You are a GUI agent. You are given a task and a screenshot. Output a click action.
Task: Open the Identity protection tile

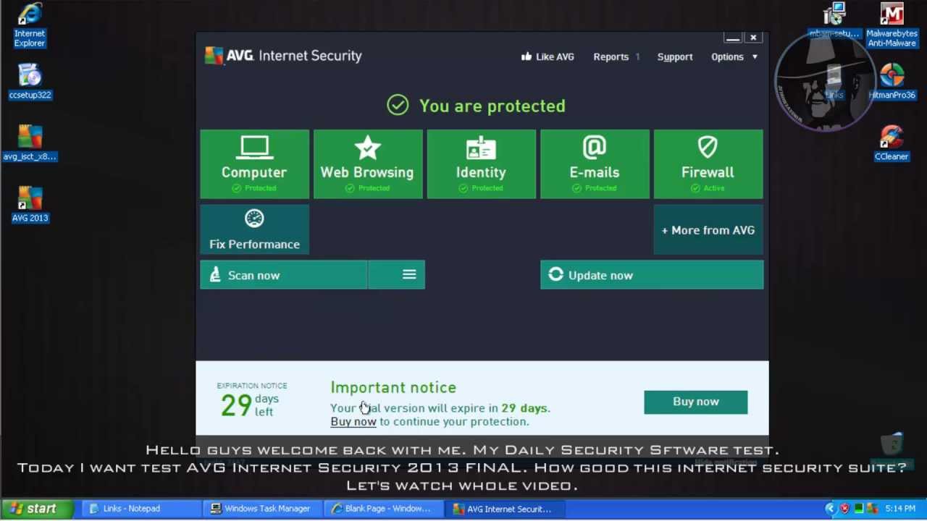coord(481,164)
